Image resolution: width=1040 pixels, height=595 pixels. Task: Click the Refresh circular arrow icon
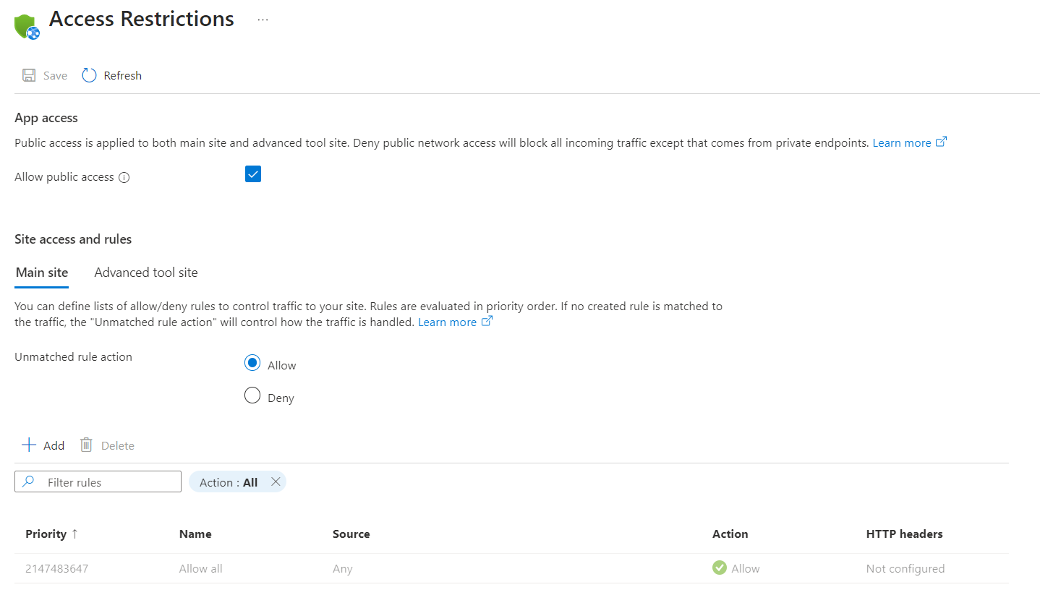tap(89, 75)
